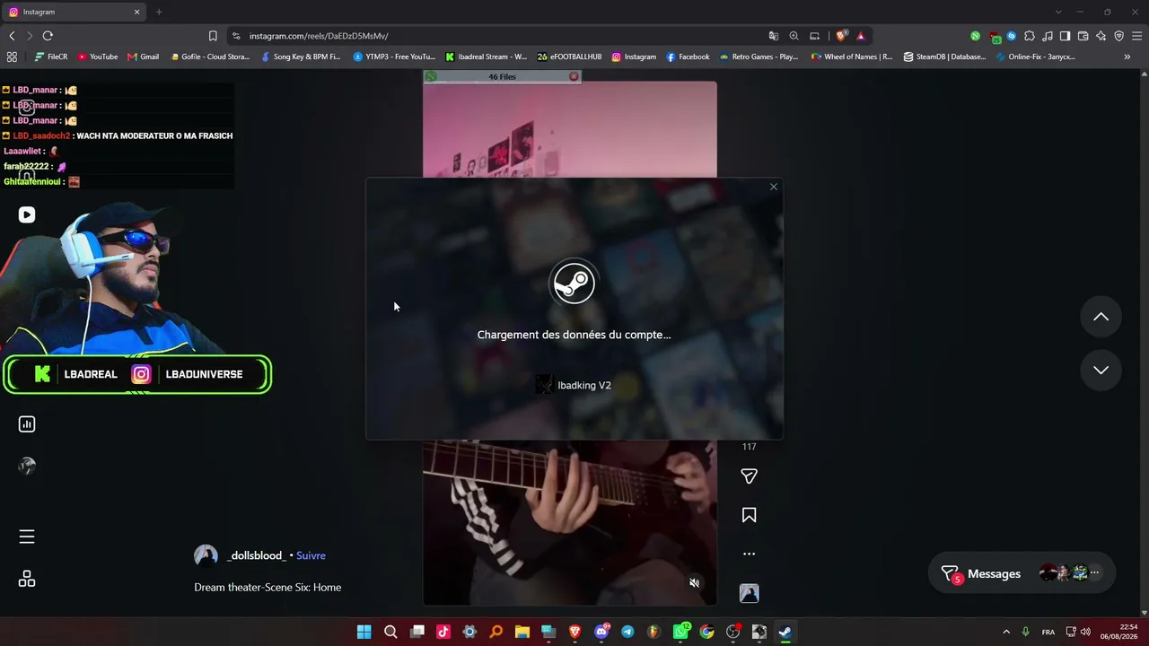Go to the previous reel with the up arrow
The height and width of the screenshot is (646, 1149).
(1101, 317)
